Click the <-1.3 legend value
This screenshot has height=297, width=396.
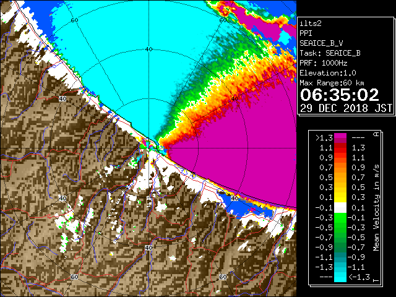(x=359, y=277)
